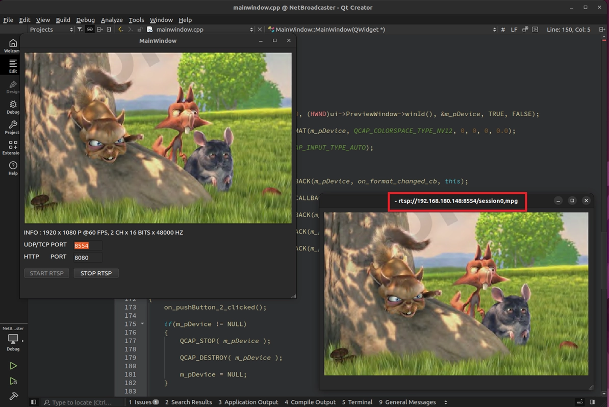This screenshot has height=407, width=609.
Task: Open the mainwindow.cpp document dropdown
Action: coord(200,30)
